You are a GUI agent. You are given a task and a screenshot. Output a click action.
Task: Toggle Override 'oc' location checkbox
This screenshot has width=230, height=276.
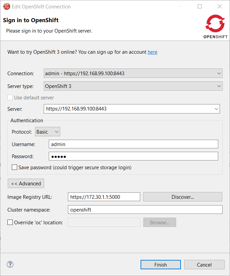pyautogui.click(x=10, y=222)
